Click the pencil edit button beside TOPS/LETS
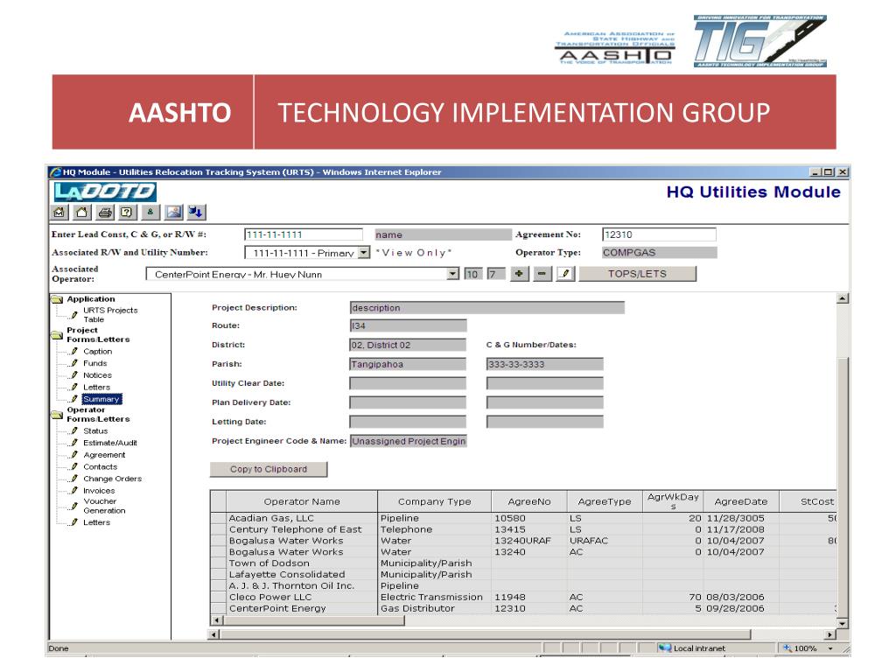 565,274
